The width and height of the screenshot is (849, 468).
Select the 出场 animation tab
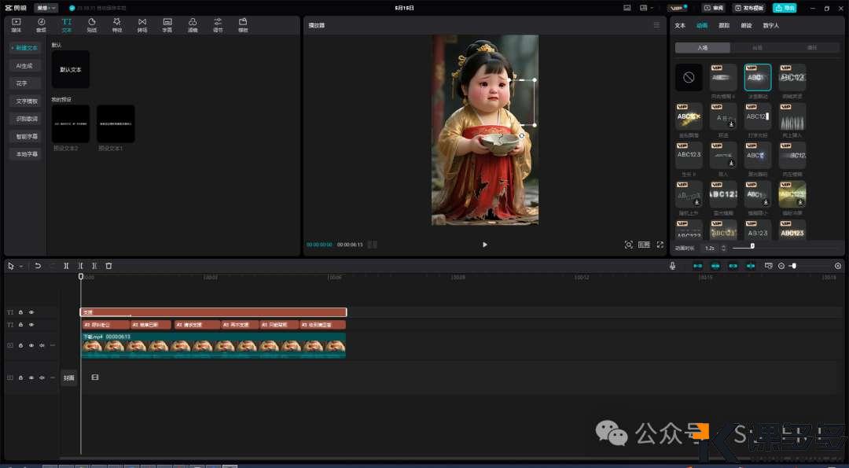coord(757,48)
